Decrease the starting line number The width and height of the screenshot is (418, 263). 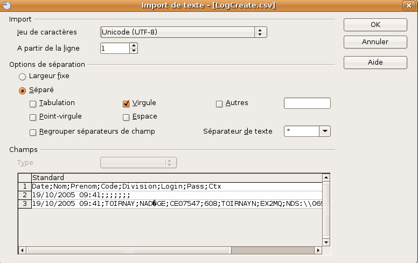tap(134, 51)
